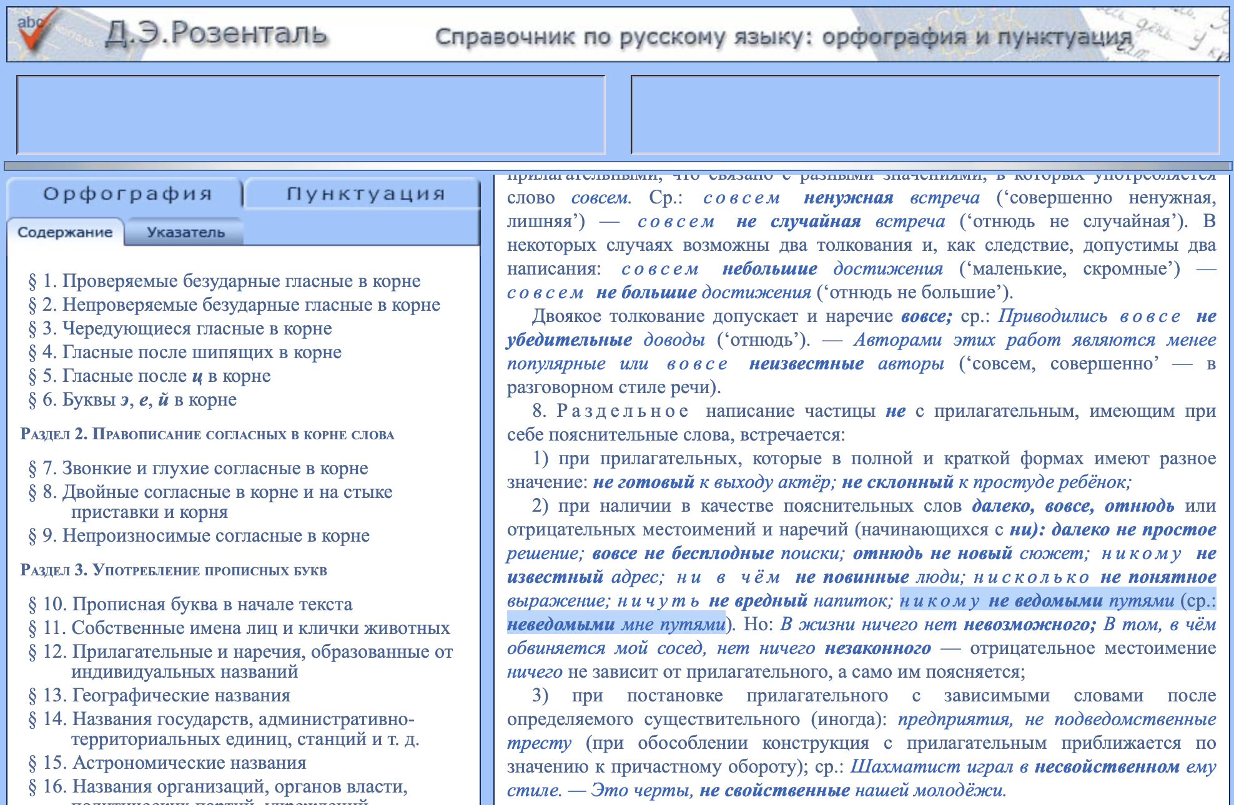The image size is (1234, 805).
Task: Click Раздел 3 Употребление прописных букв heading
Action: click(174, 570)
